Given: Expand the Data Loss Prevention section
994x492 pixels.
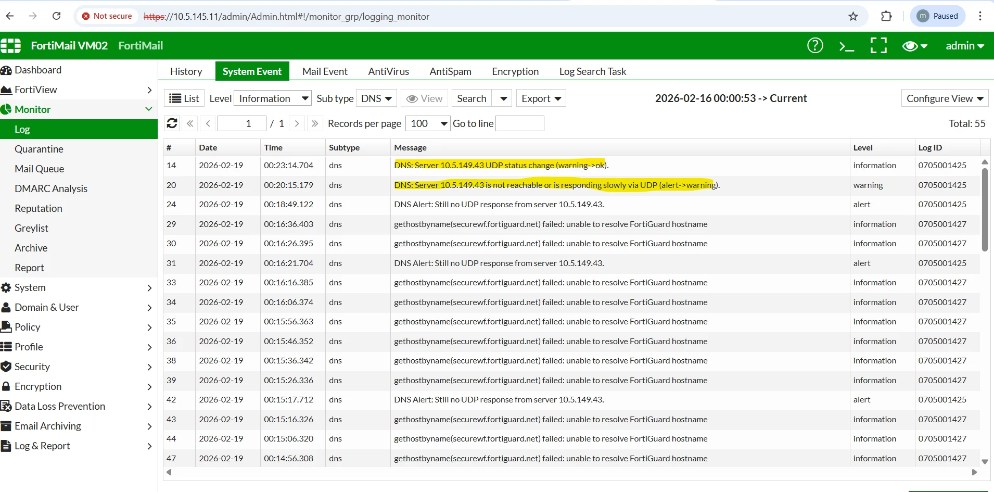Looking at the screenshot, I should coord(79,406).
